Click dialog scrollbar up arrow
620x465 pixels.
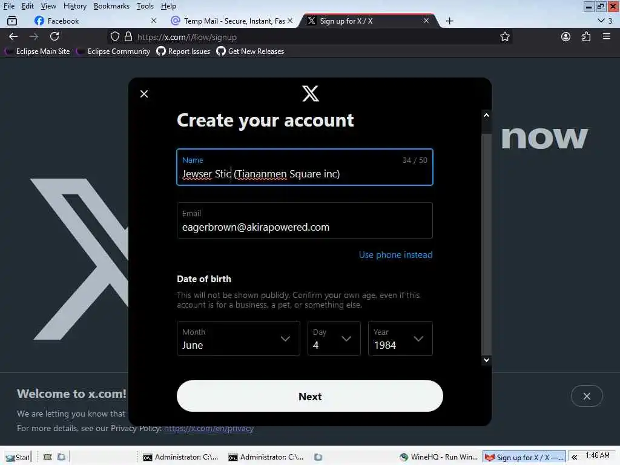[x=486, y=115]
